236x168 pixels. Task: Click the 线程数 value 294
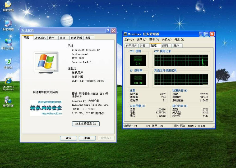coord(163,97)
